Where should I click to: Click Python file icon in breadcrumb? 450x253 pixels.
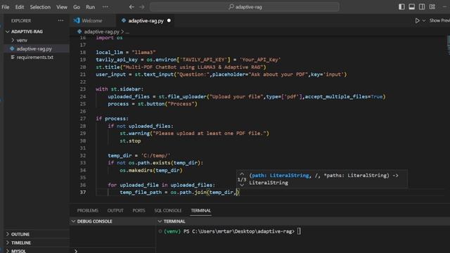(x=79, y=32)
